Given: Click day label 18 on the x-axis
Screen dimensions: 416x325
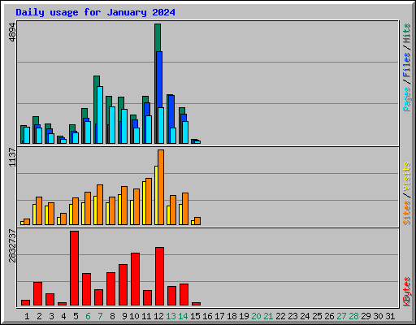Looking at the screenshot, I should point(232,316).
